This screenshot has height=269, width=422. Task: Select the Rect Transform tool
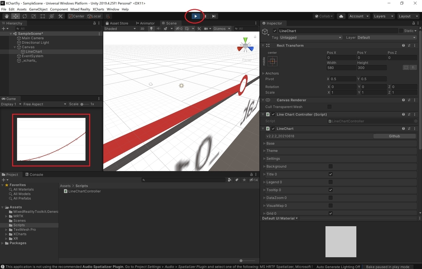(43, 16)
